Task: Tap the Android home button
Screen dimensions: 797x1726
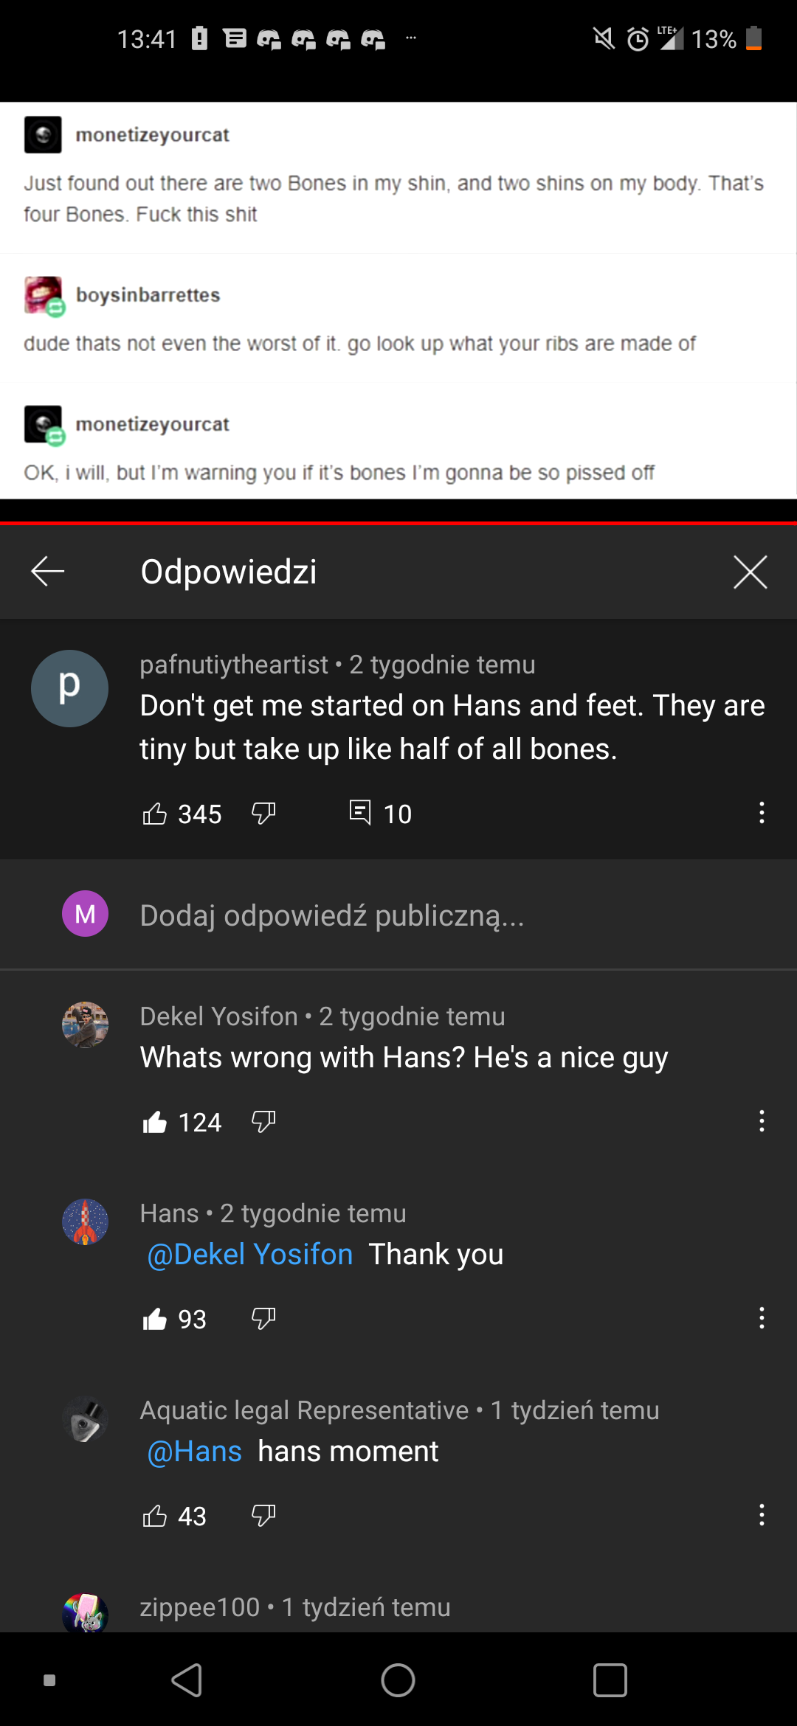Action: (398, 1681)
